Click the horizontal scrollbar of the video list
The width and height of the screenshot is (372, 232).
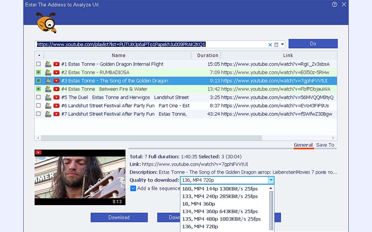coord(152,138)
